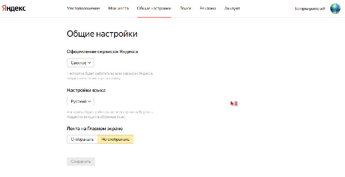Select the Общие настройки tab
The height and width of the screenshot is (177, 345).
tap(154, 8)
